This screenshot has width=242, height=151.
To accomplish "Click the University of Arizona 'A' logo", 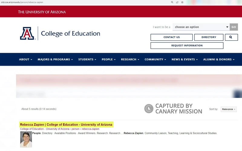I will 28,33.
